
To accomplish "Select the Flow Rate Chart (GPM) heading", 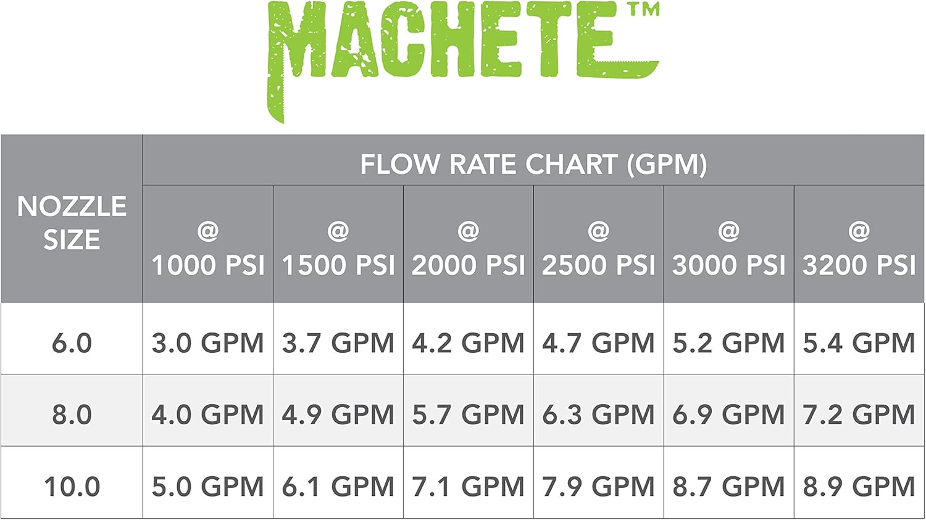I will (533, 164).
